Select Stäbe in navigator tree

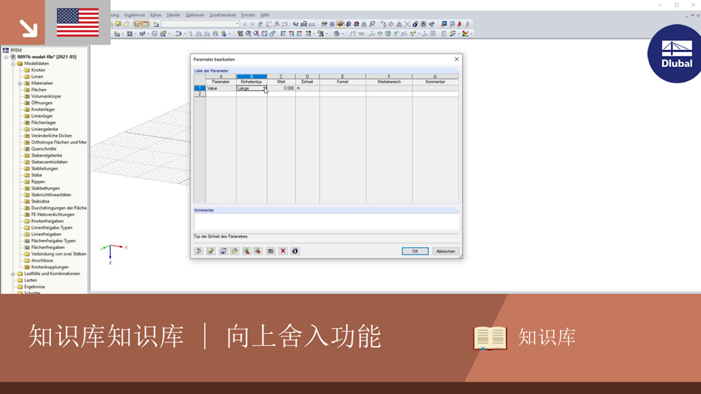pos(36,175)
